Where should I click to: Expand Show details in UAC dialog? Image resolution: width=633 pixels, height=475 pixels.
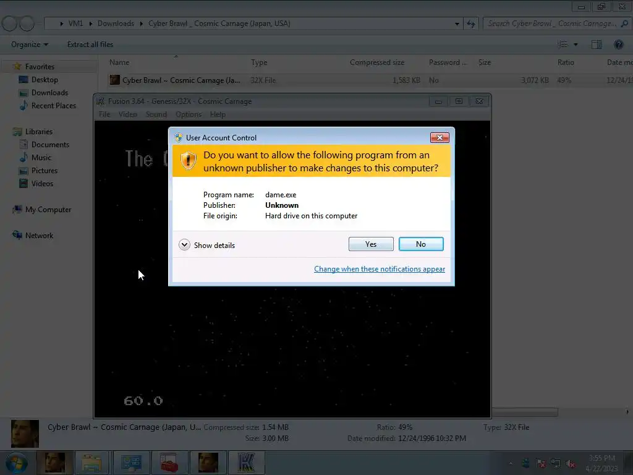tap(206, 245)
